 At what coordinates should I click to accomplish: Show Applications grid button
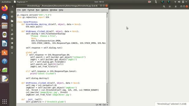4,102
